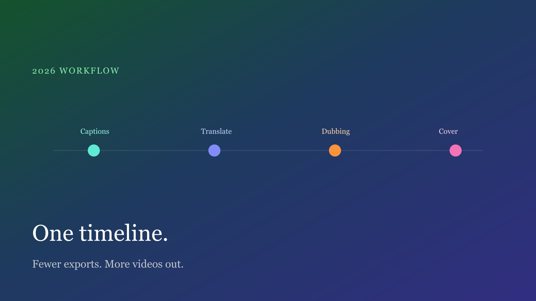Click the "Dubbing" step label
The height and width of the screenshot is (301, 536).
coord(336,131)
